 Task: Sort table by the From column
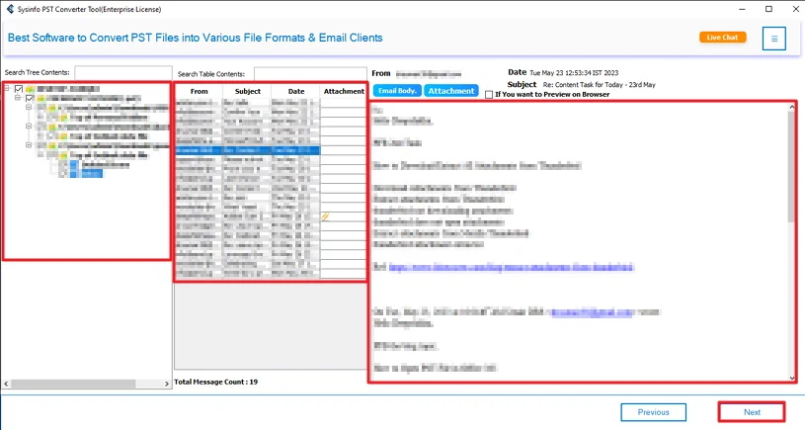click(199, 91)
